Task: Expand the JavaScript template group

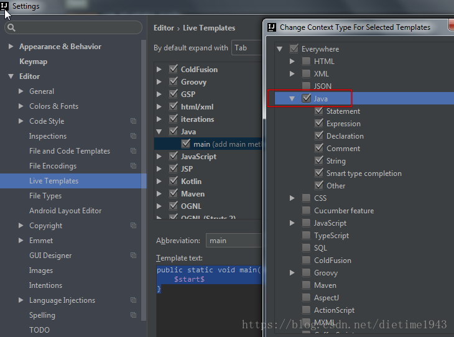Action: 159,156
